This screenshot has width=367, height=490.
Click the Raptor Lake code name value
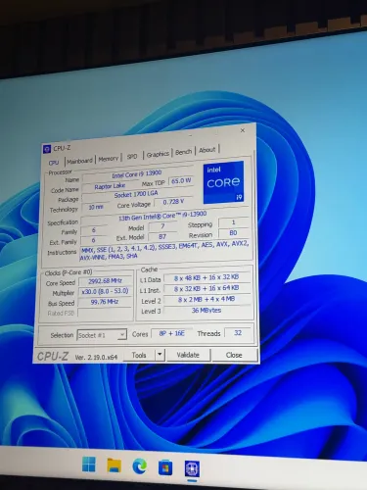click(x=110, y=186)
